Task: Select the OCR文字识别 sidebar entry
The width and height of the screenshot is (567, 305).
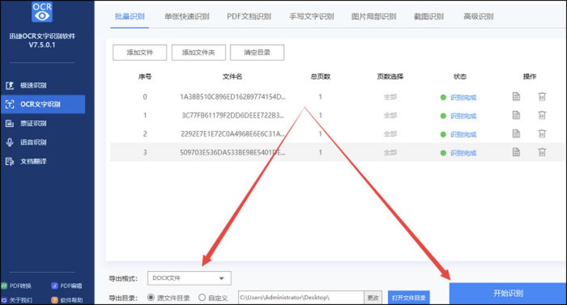Action: (x=42, y=104)
